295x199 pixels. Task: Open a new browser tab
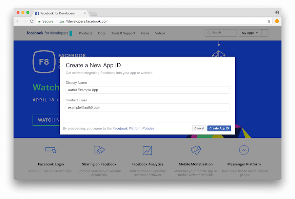(93, 13)
